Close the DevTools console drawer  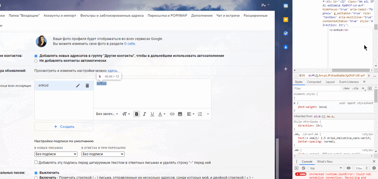(x=374, y=162)
